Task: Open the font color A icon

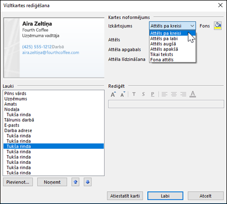Action: click(193, 94)
